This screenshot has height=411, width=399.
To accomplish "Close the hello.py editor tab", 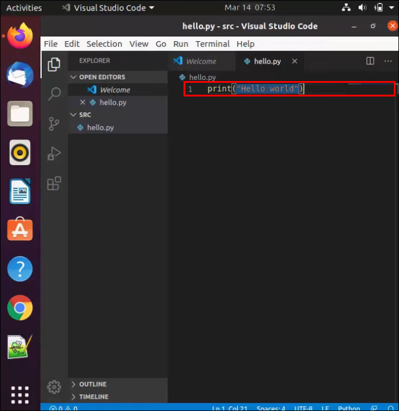I will 294,61.
